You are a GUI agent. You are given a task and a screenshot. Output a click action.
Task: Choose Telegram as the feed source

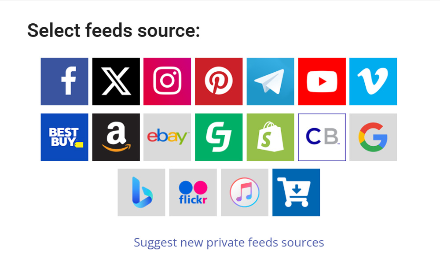(270, 81)
